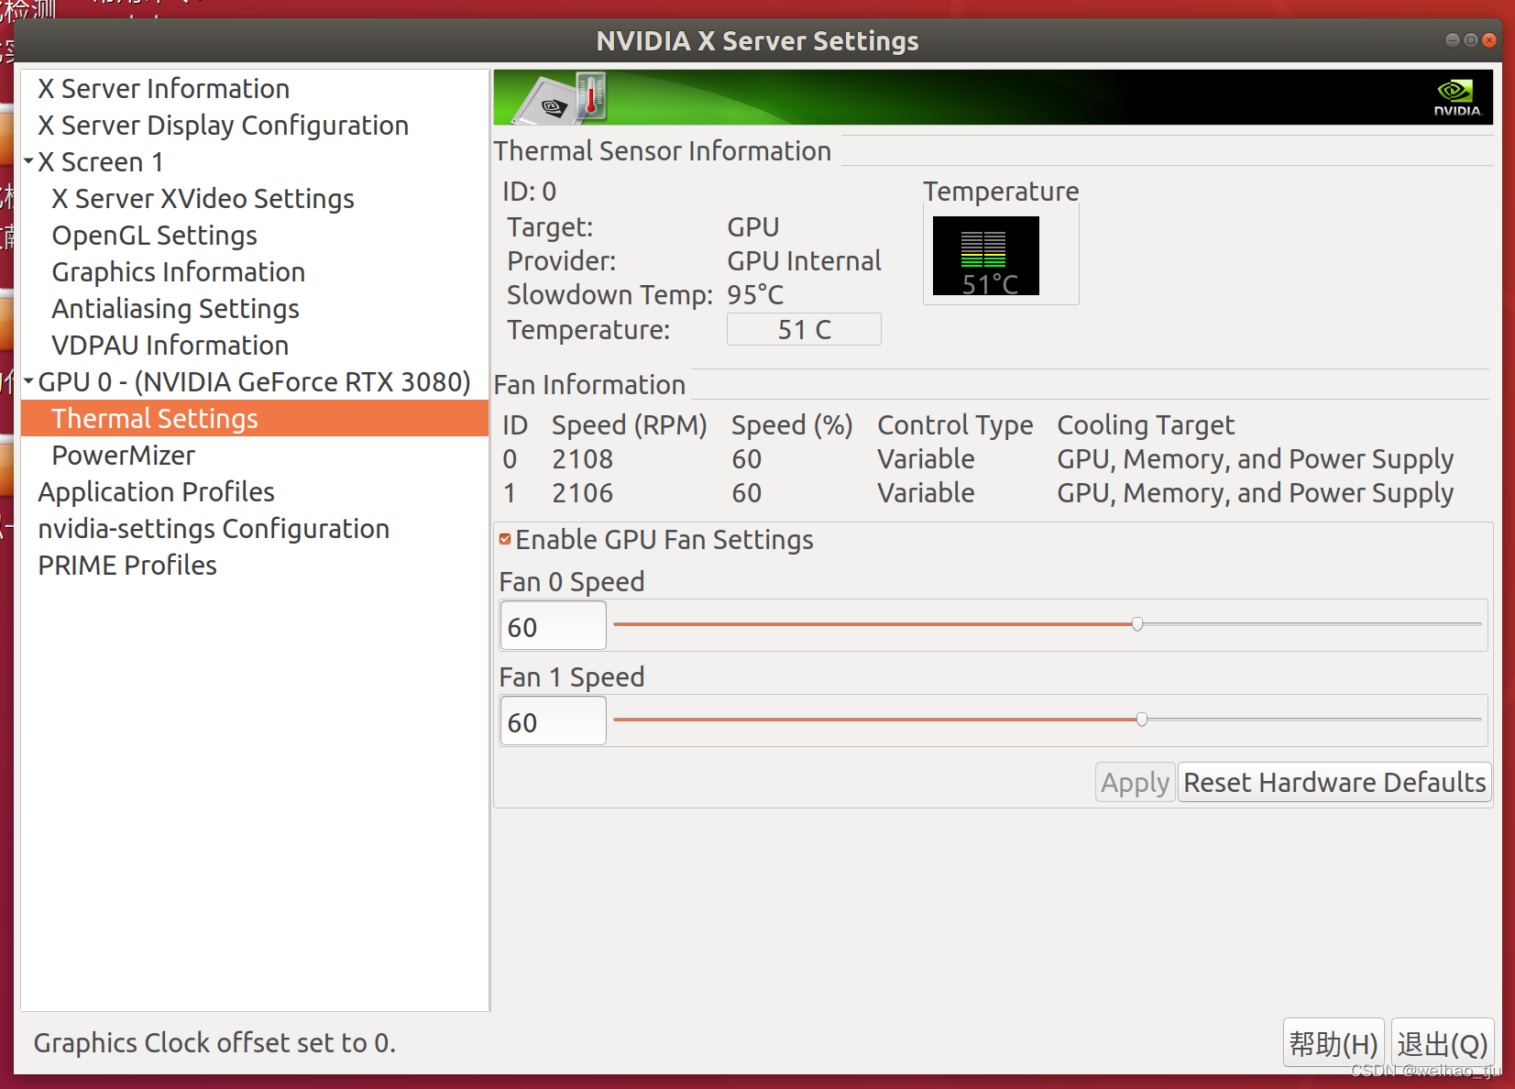This screenshot has height=1089, width=1515.
Task: Open Antialiasing Settings
Action: 176,309
